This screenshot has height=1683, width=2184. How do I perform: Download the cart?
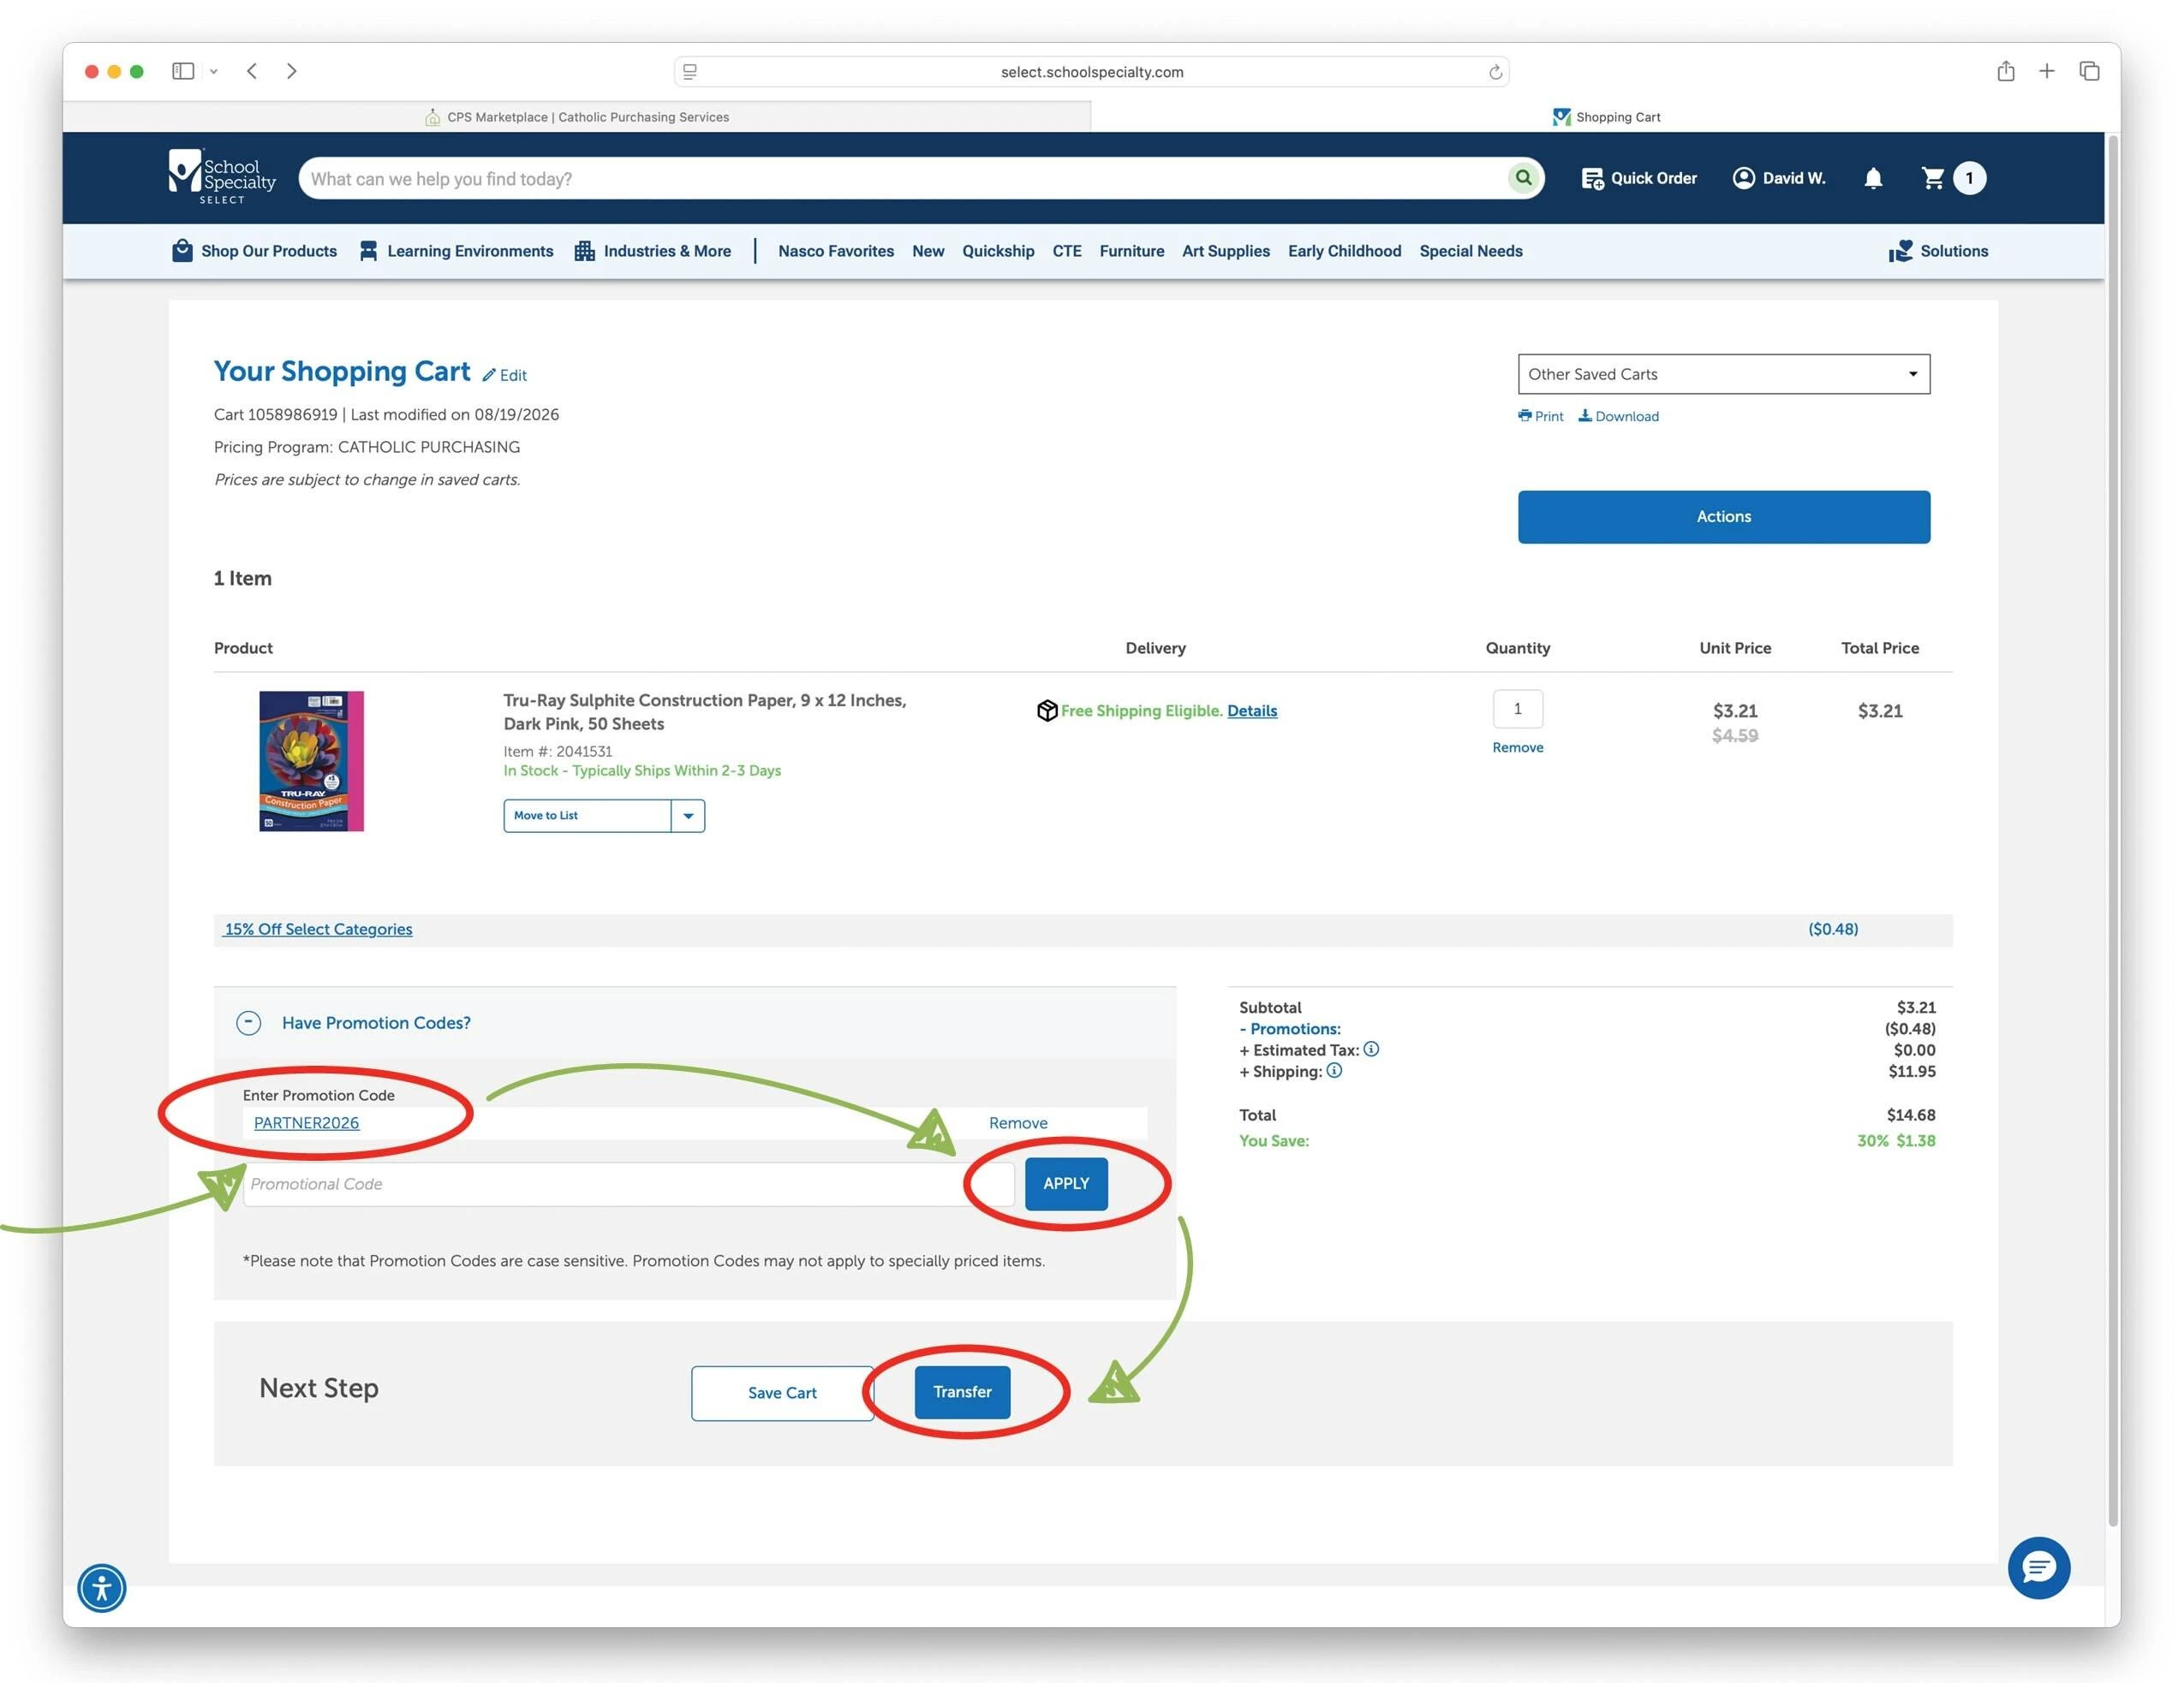pos(1618,416)
